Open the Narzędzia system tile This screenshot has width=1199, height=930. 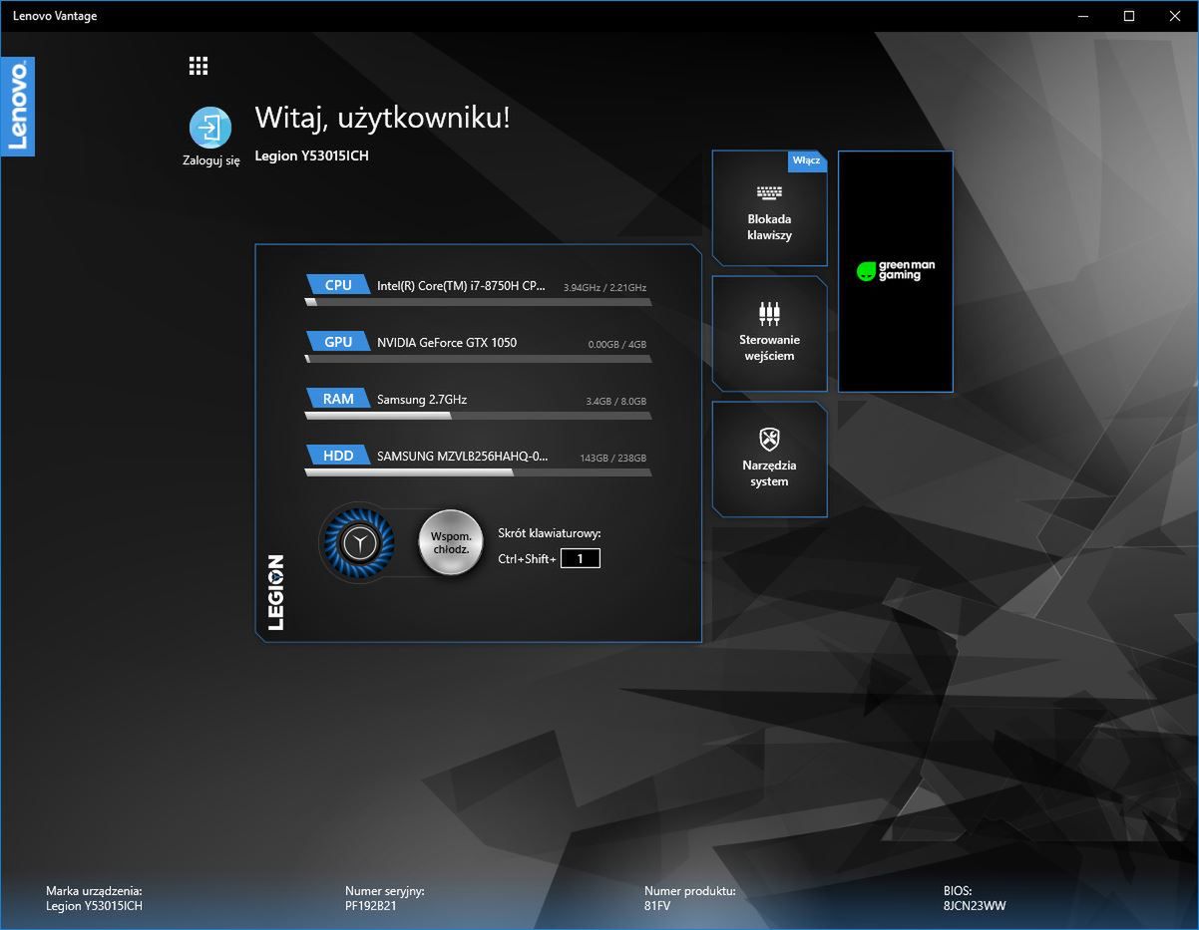768,460
